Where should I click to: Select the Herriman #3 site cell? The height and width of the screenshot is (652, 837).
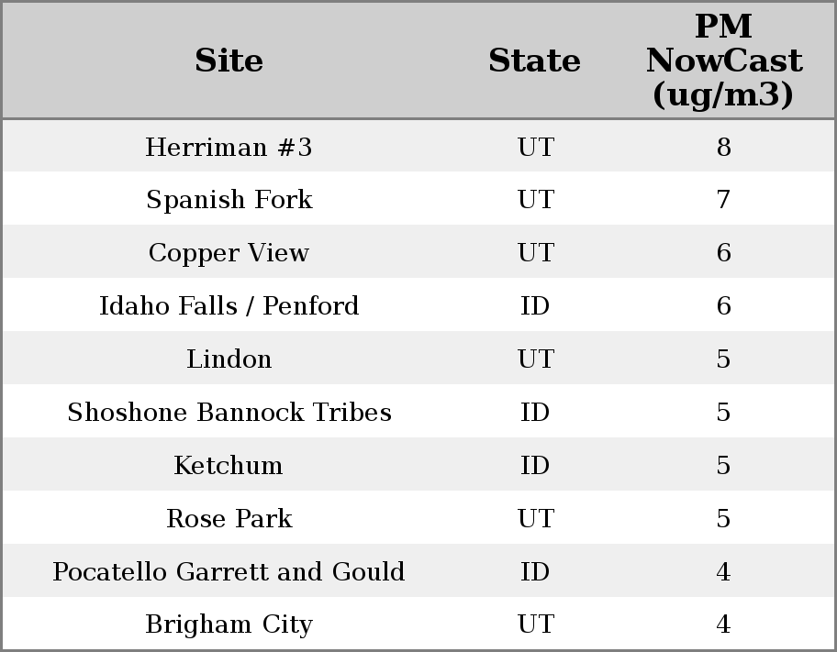pos(229,147)
